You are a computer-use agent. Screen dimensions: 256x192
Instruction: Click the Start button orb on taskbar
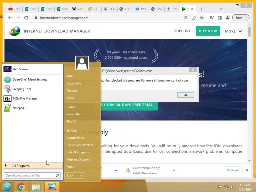point(7,187)
